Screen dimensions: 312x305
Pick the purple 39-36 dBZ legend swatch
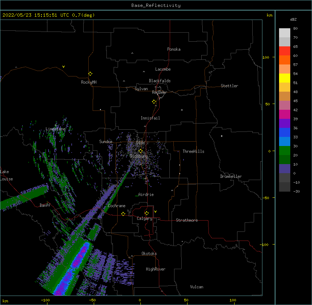(284, 124)
